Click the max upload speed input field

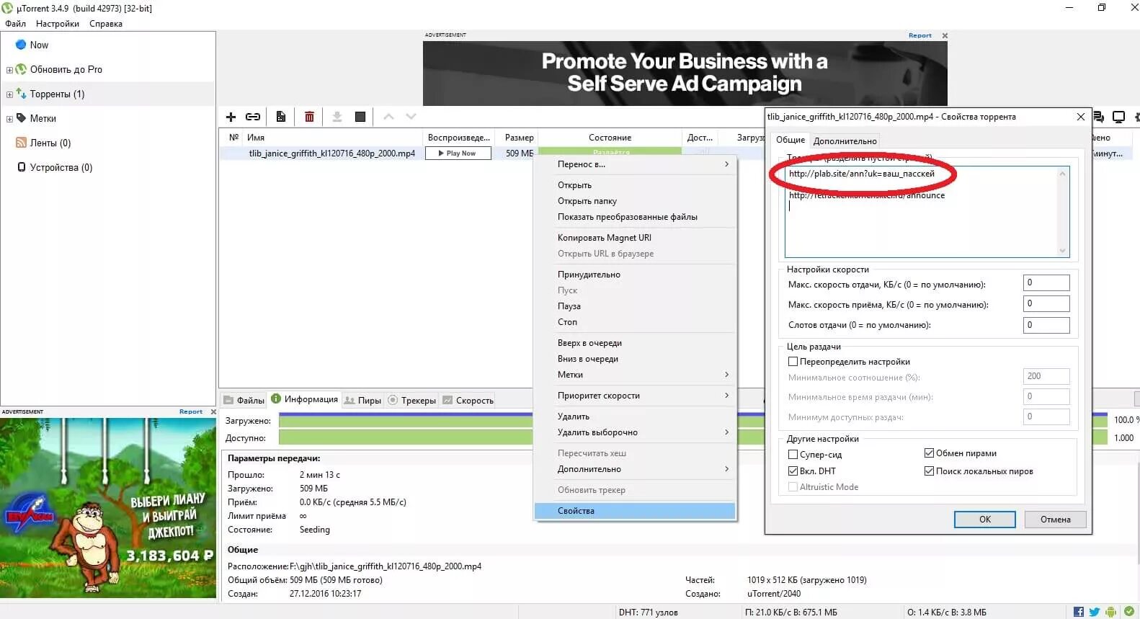pos(1046,282)
